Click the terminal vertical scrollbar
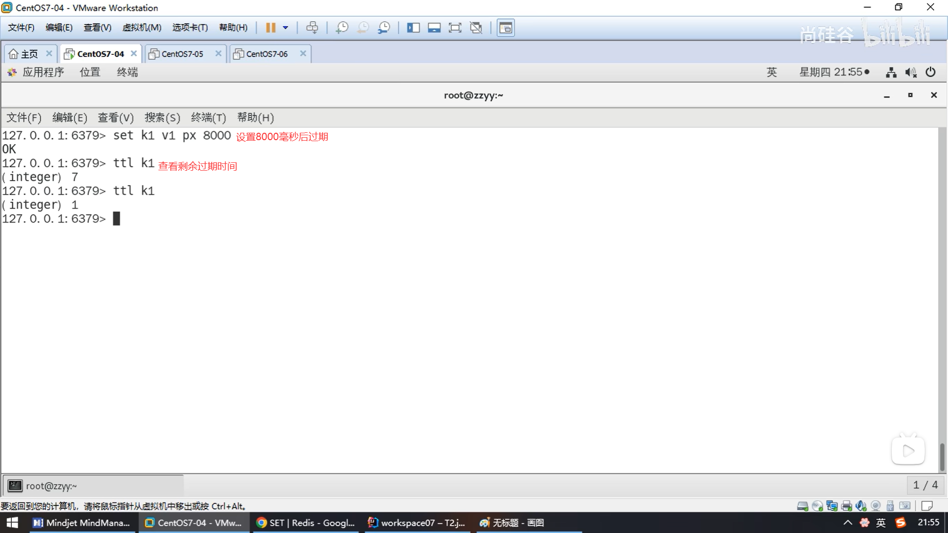This screenshot has height=533, width=948. (x=942, y=457)
